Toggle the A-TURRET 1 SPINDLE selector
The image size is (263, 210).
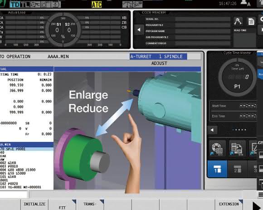(x=159, y=57)
